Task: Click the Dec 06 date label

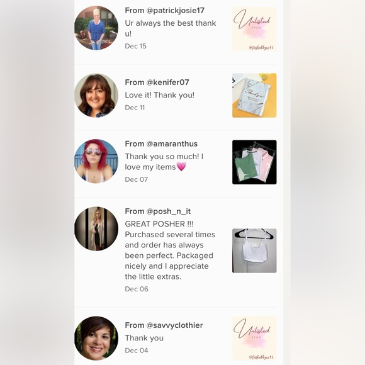Action: coord(137,289)
